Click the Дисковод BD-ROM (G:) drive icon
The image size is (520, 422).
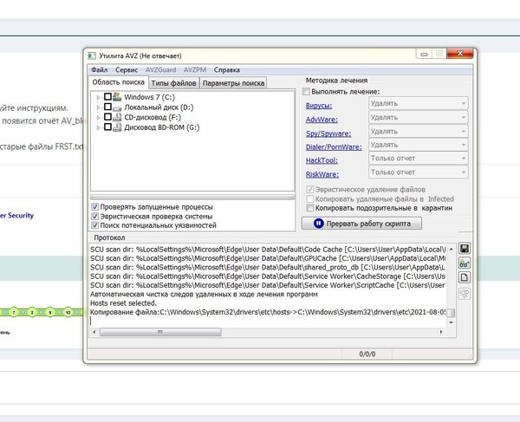pos(118,127)
